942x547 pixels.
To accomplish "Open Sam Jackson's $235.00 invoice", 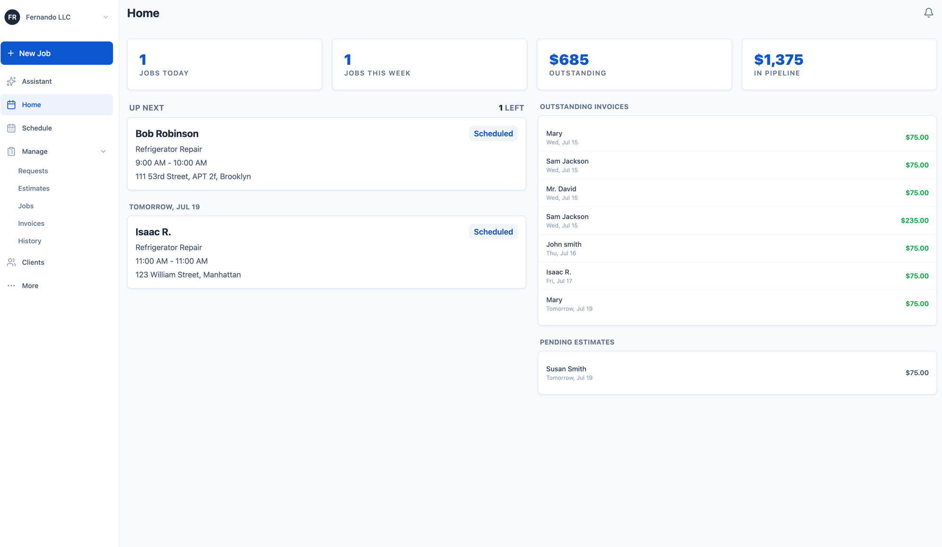I will pyautogui.click(x=737, y=221).
